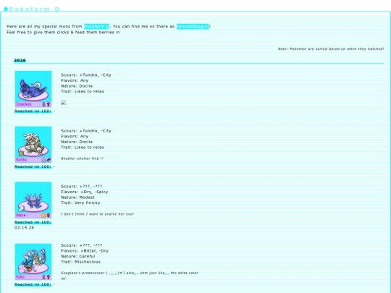The image size is (391, 293).
Task: Click the 03.14.26 level 100 date
Action: pyautogui.click(x=24, y=228)
